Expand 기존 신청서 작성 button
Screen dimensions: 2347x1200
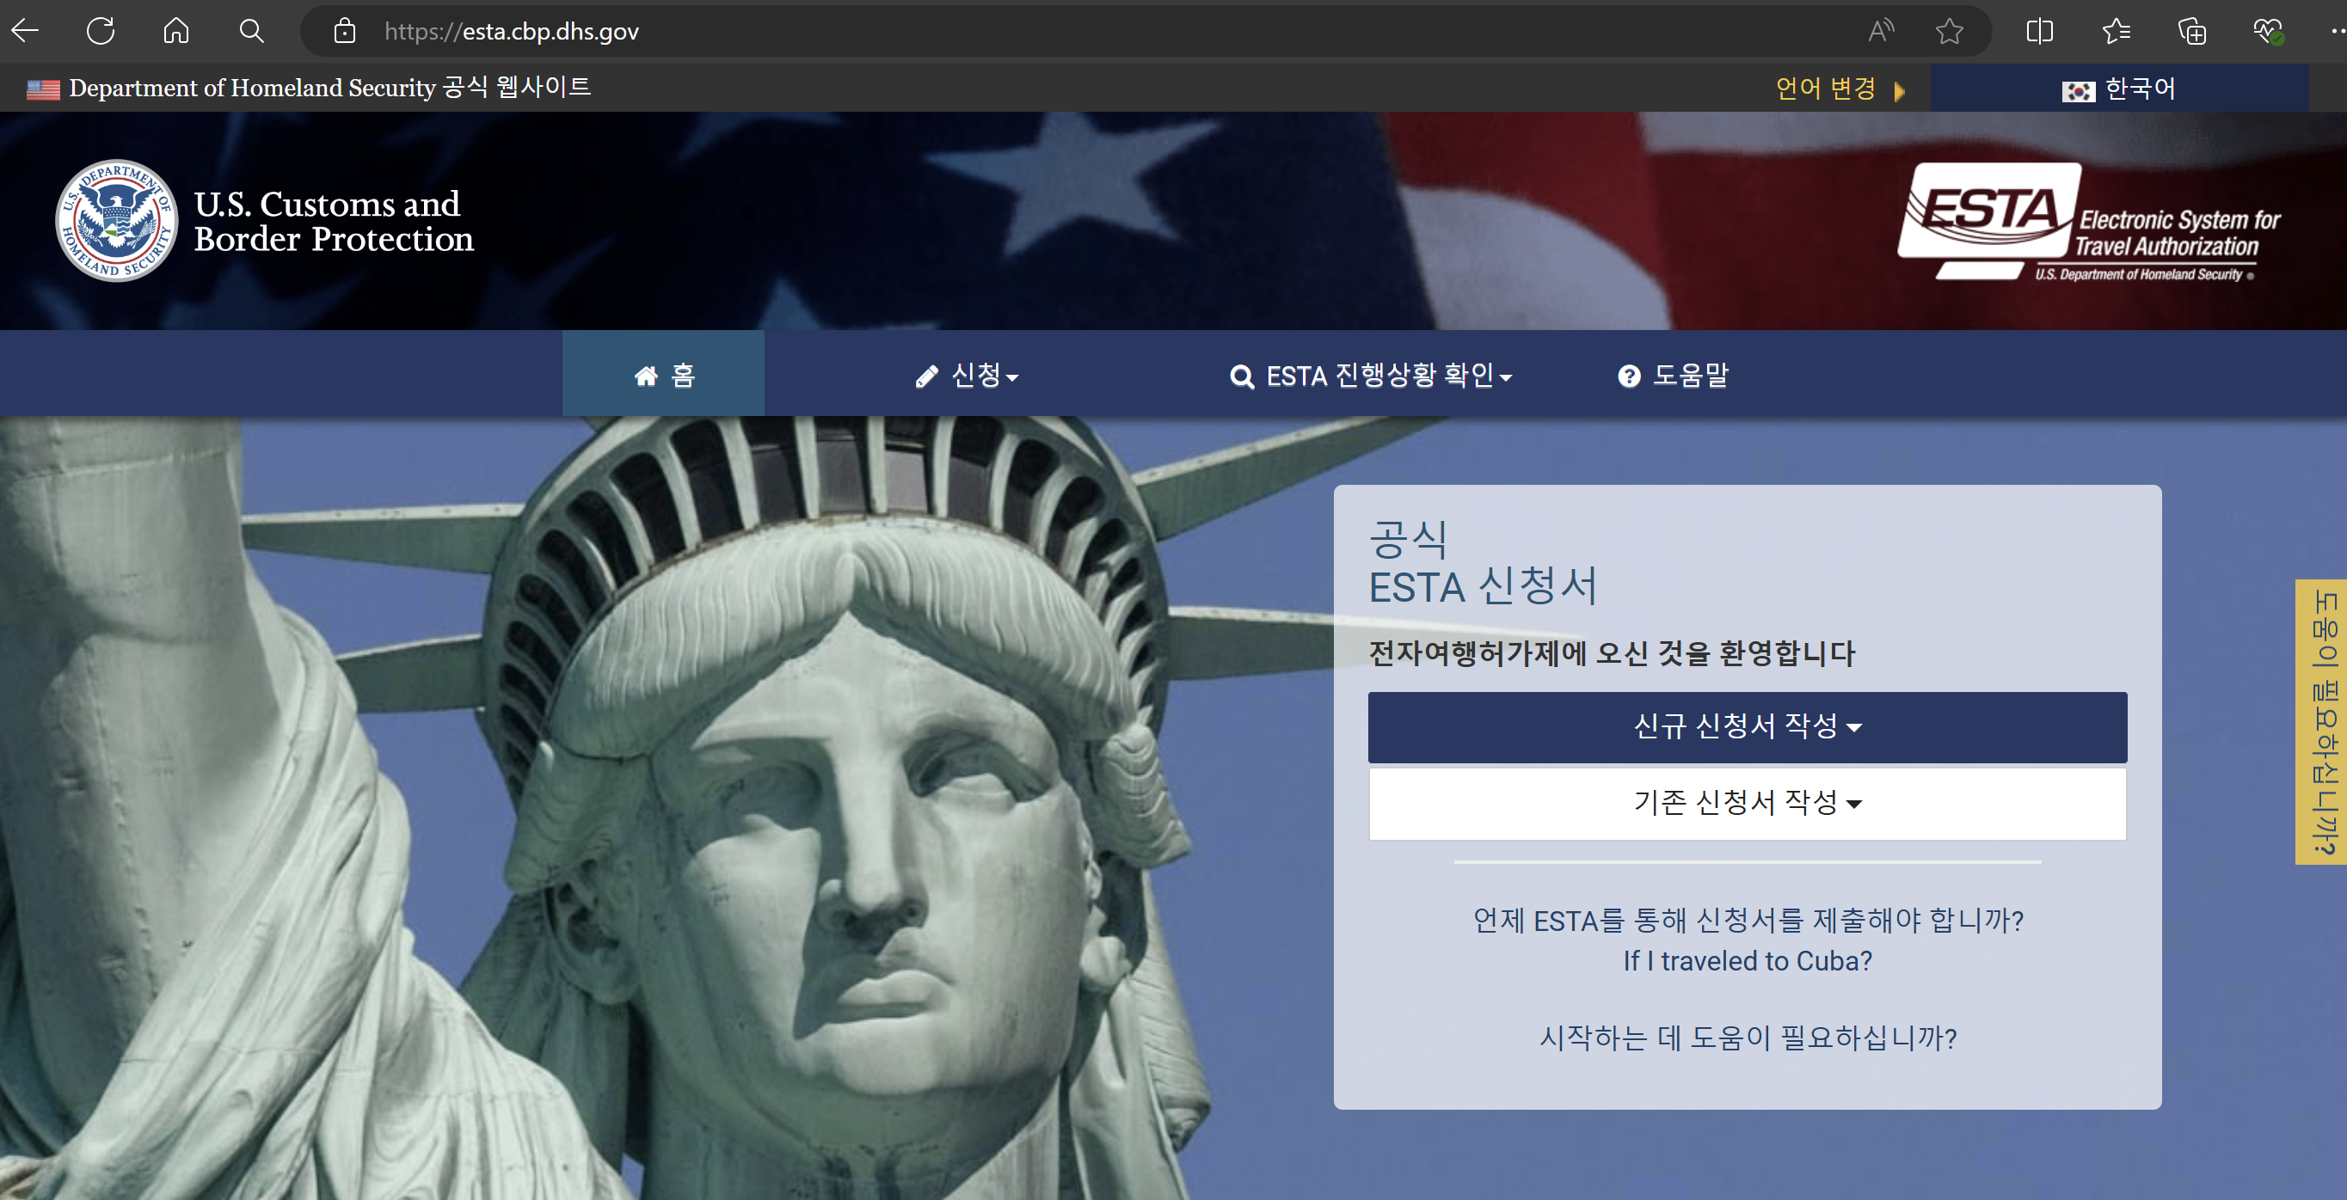[x=1747, y=803]
